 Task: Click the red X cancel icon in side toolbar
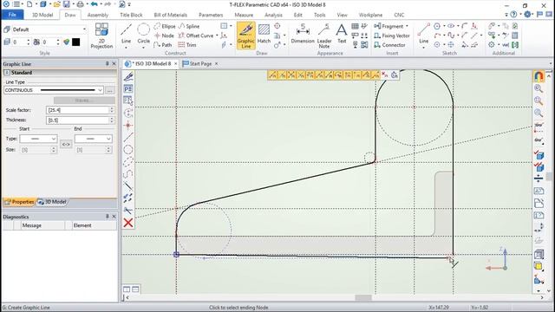click(x=128, y=223)
